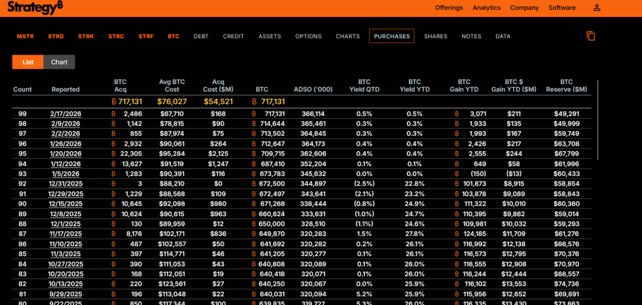
Task: Go to the BTC tab
Action: pos(174,36)
